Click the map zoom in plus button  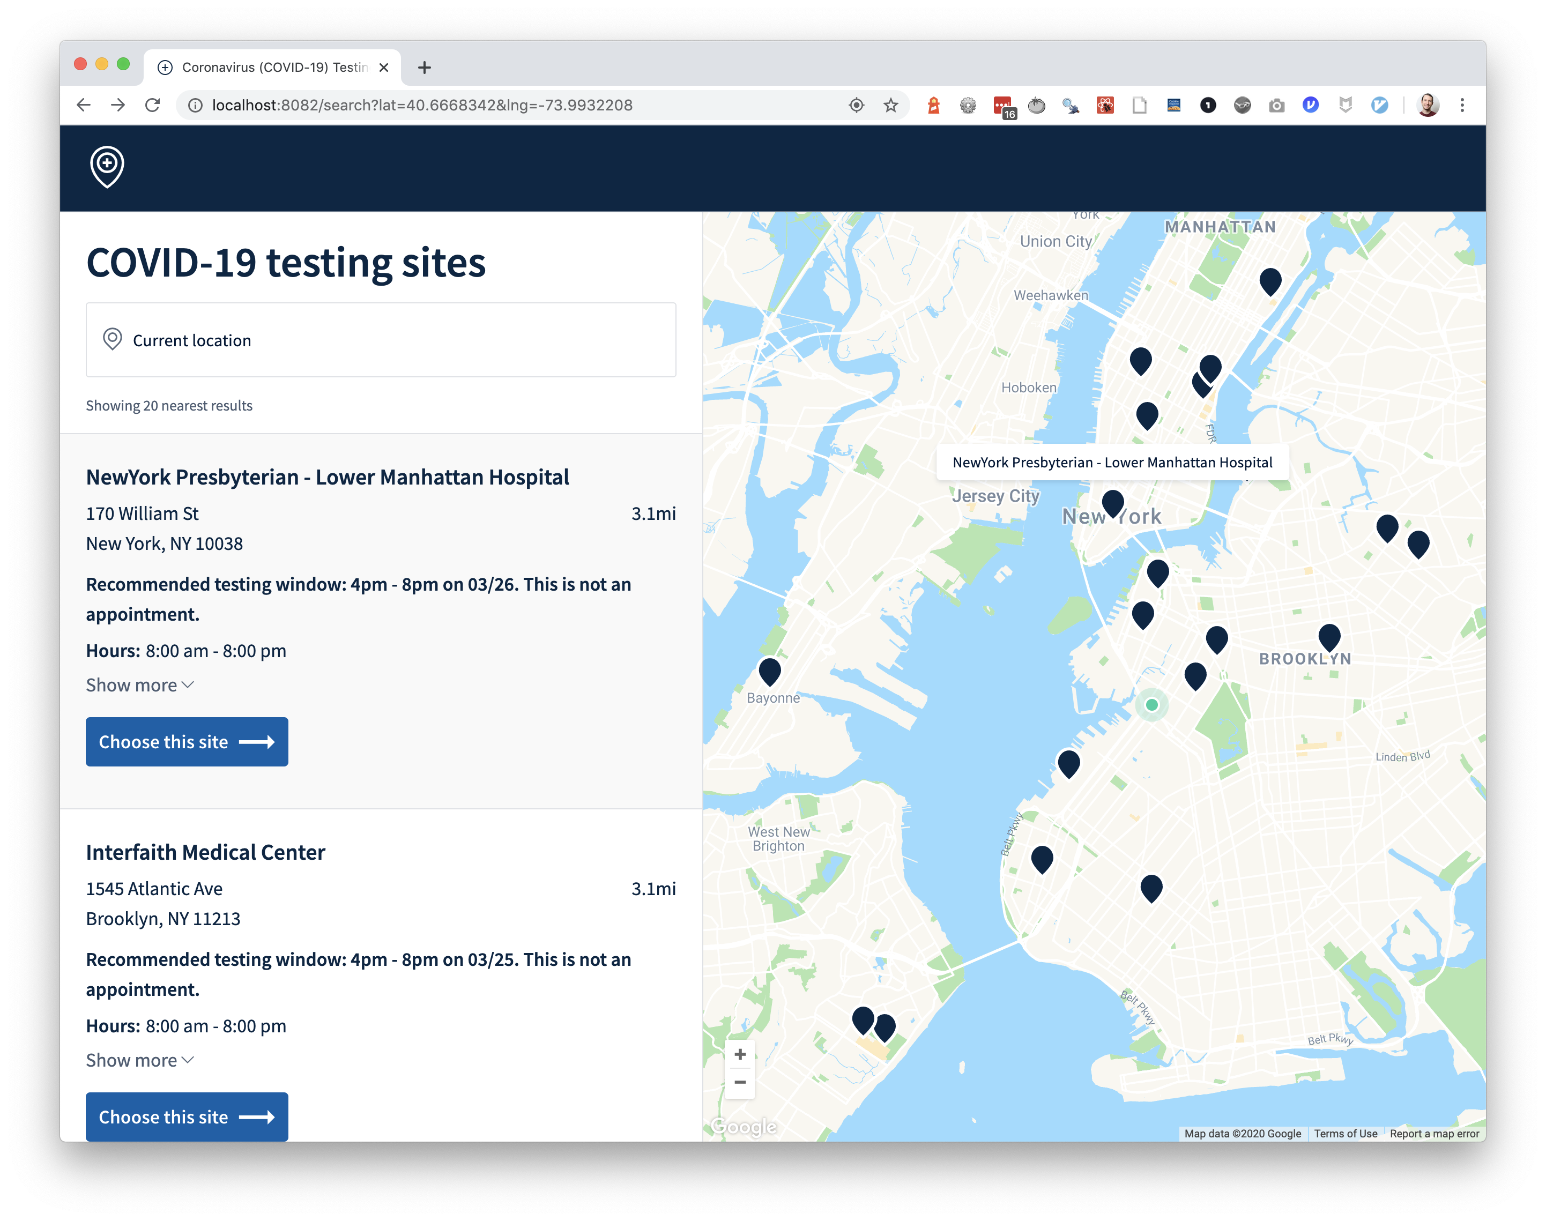click(740, 1054)
